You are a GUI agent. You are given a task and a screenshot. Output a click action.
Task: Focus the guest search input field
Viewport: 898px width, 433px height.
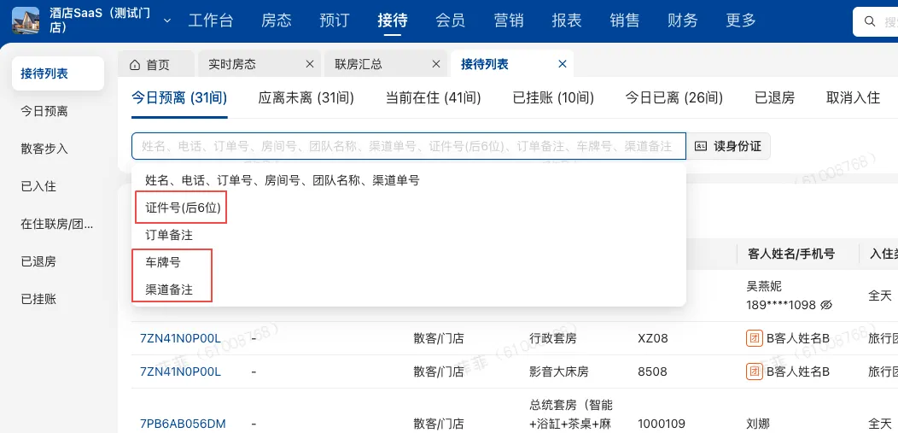[408, 146]
